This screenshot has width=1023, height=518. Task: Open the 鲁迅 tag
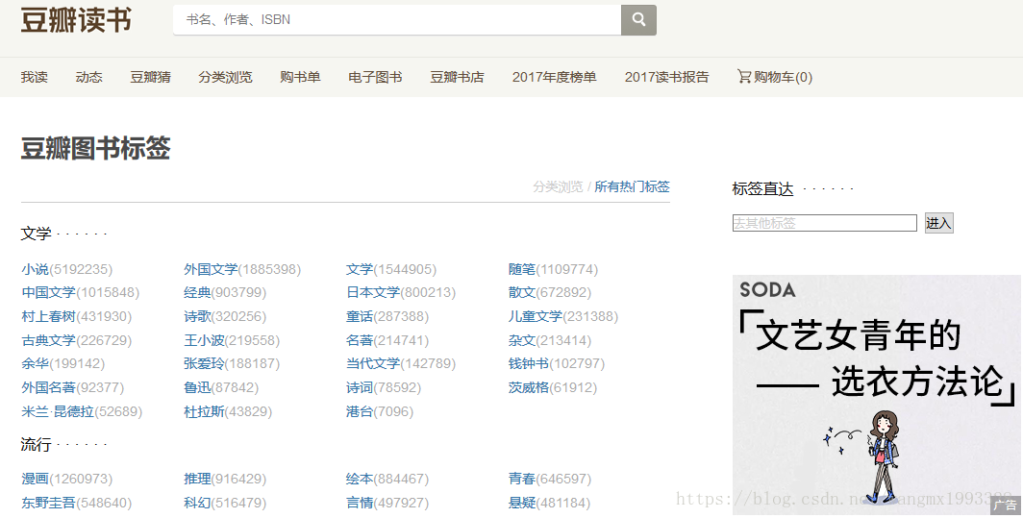pos(197,387)
